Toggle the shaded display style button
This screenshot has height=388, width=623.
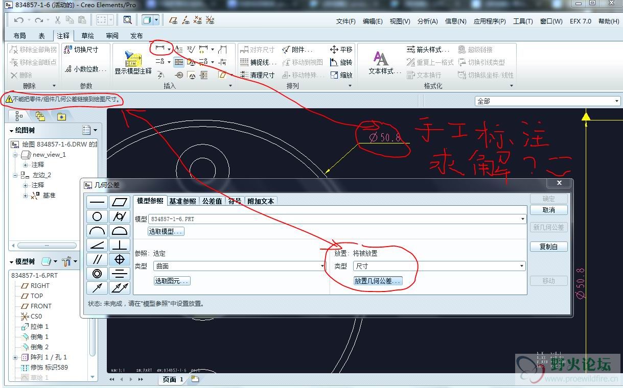[x=147, y=20]
